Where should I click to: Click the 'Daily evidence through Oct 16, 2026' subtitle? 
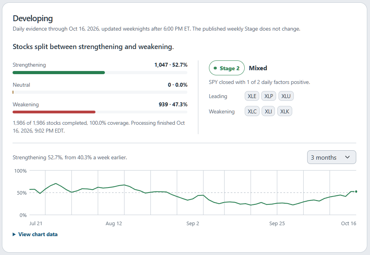[156, 29]
